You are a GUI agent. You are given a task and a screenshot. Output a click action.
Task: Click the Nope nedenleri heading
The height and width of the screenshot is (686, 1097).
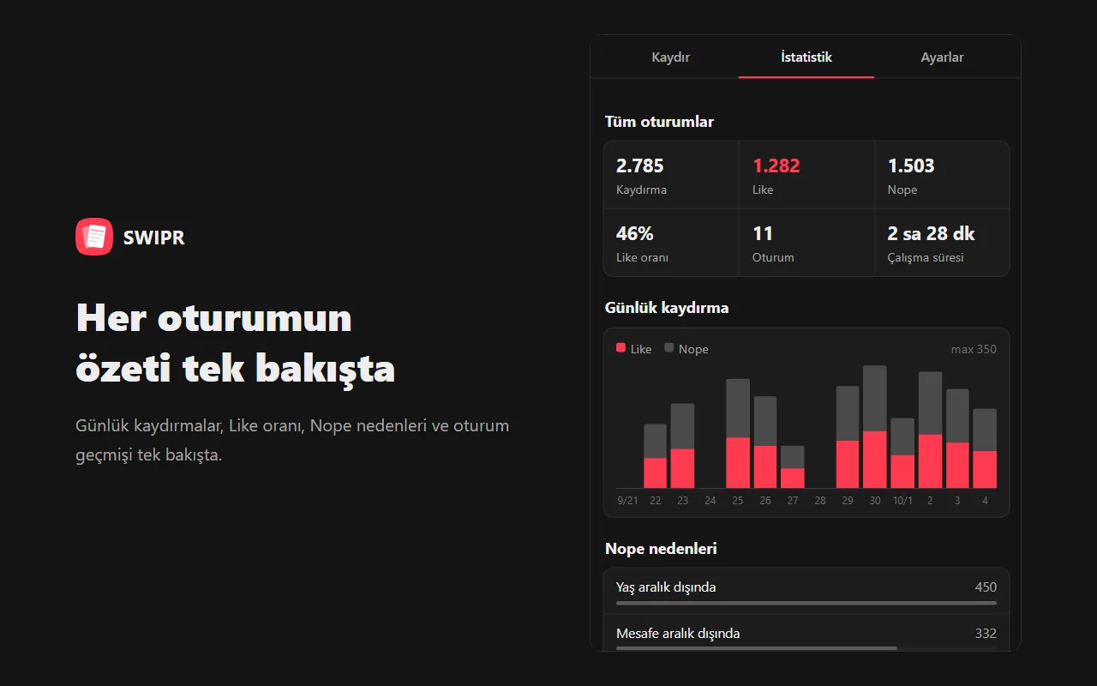661,549
